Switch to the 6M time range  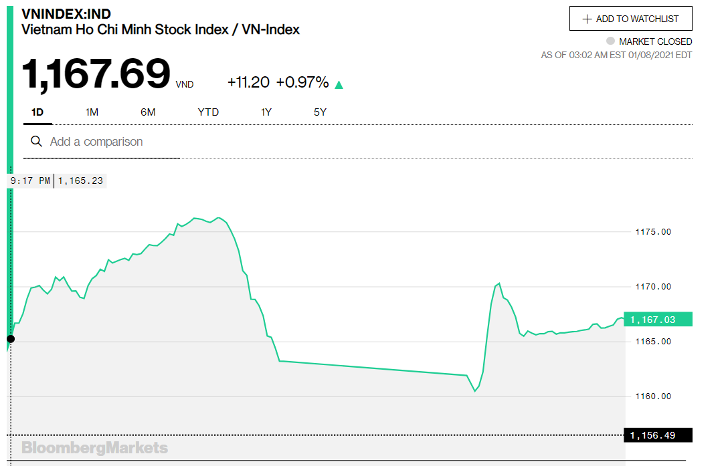click(x=148, y=112)
